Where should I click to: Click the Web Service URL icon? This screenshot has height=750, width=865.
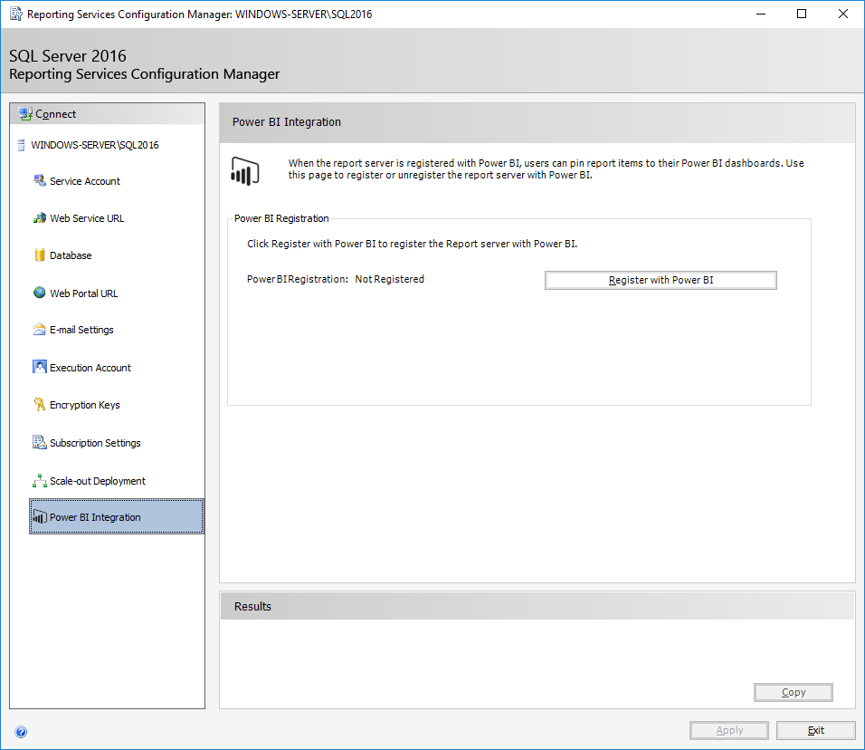click(39, 218)
